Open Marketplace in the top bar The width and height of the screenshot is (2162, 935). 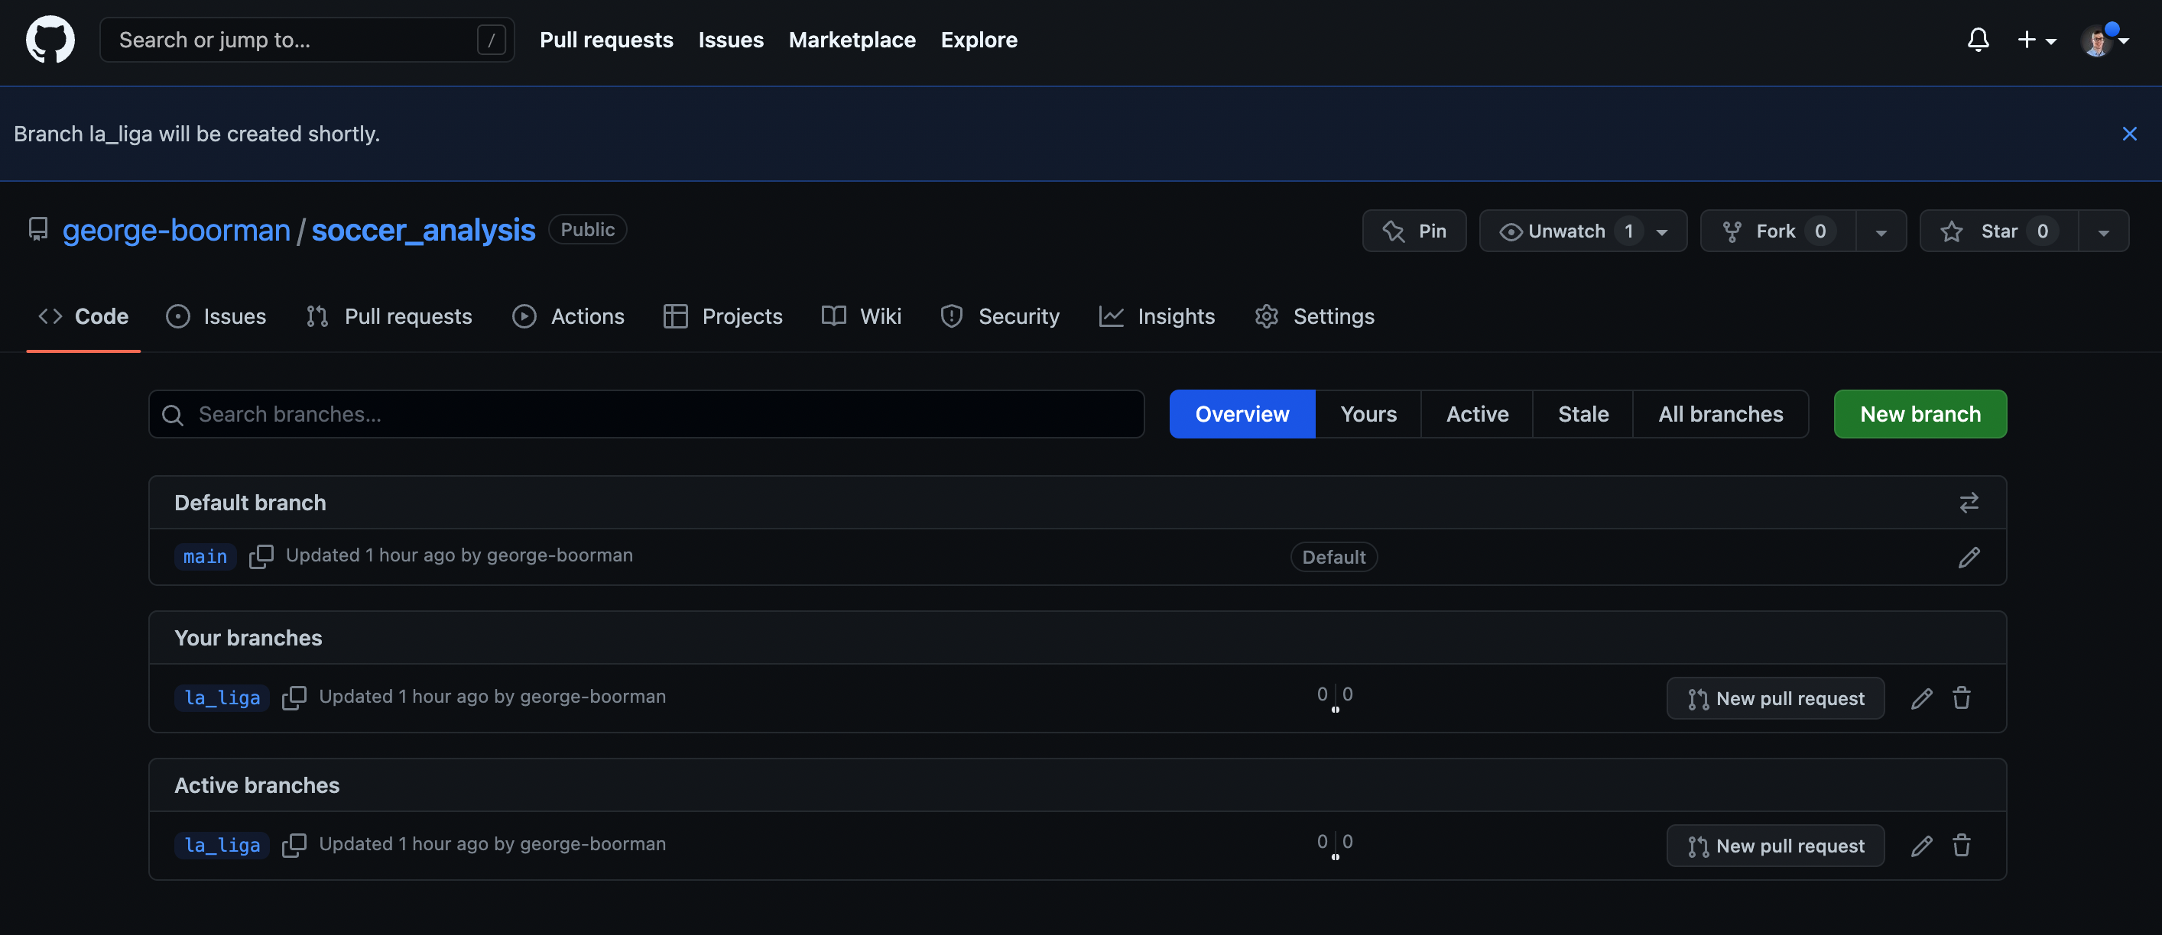pos(852,40)
